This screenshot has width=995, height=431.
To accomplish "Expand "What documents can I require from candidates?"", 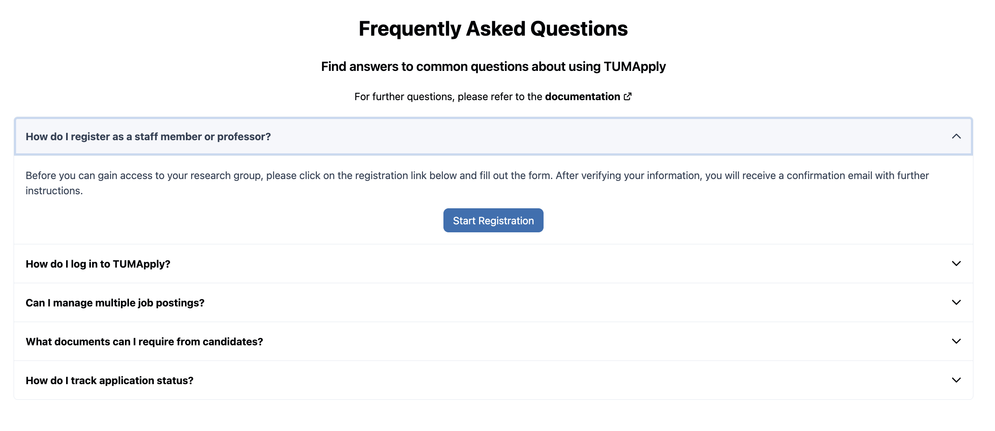I will point(144,342).
